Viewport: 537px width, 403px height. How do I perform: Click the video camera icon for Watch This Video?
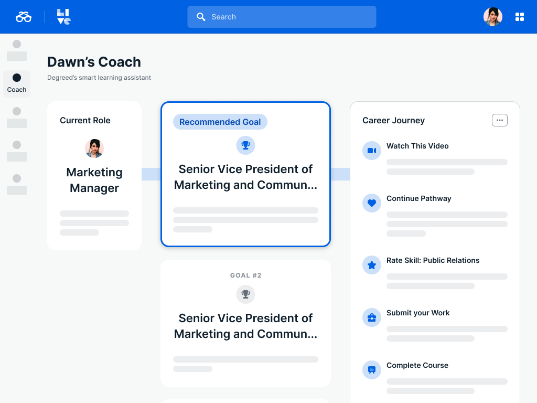[372, 151]
